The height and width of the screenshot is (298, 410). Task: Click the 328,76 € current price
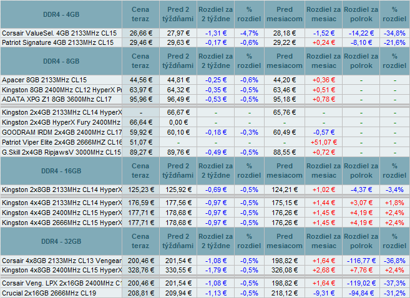click(140, 270)
